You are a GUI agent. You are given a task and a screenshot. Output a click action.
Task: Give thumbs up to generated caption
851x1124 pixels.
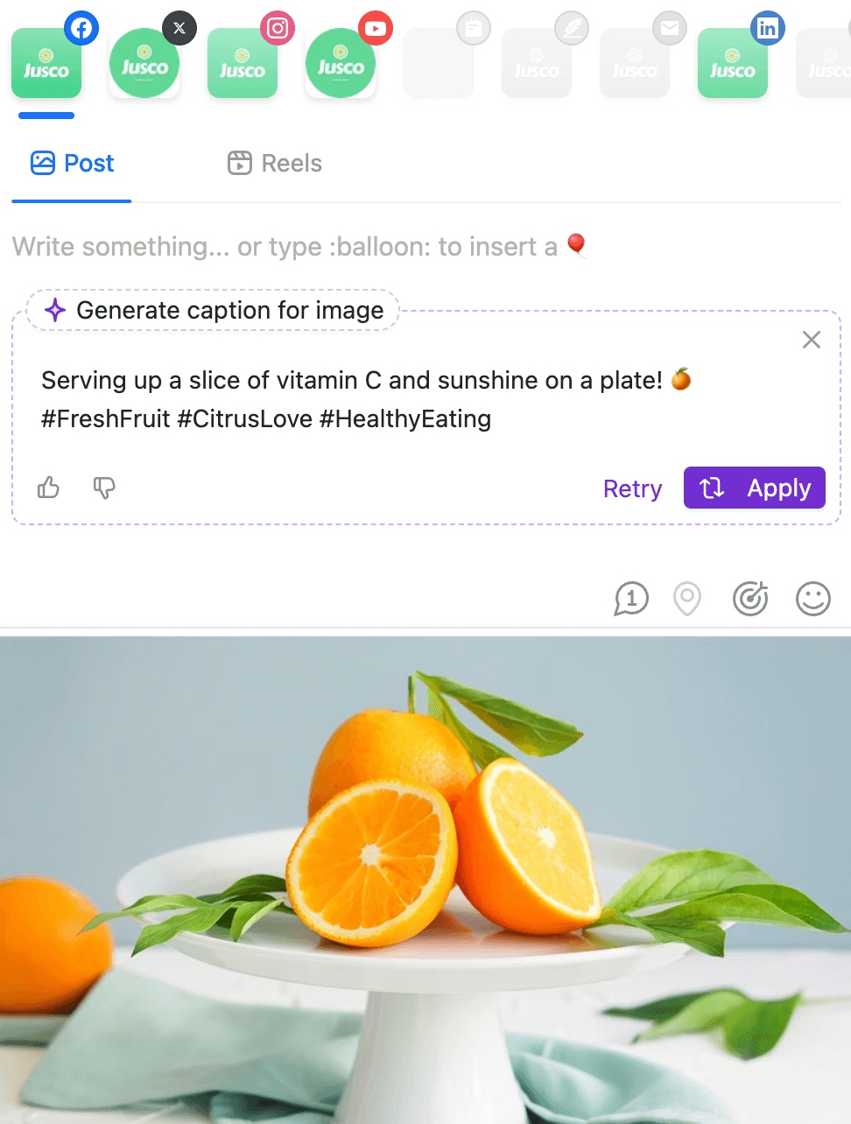point(49,488)
